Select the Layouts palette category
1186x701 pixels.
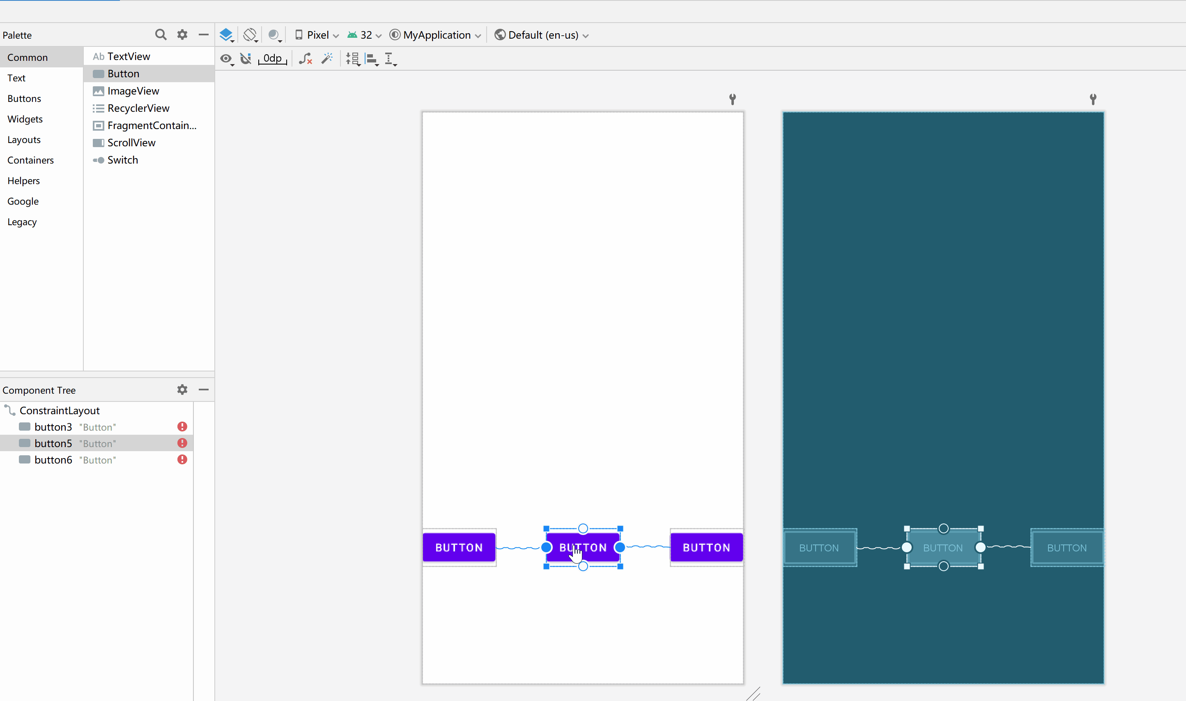pyautogui.click(x=24, y=139)
